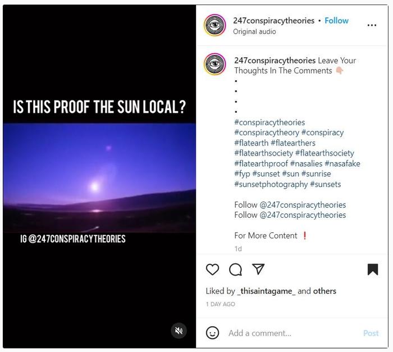The height and width of the screenshot is (352, 393).
Task: Open emoji picker smiley icon
Action: [213, 333]
